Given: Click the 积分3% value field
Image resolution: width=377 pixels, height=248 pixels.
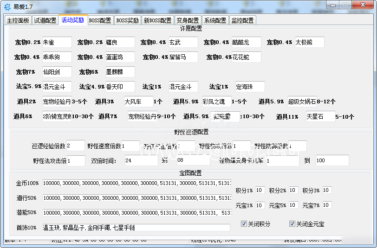Looking at the screenshot, I should tap(327, 190).
